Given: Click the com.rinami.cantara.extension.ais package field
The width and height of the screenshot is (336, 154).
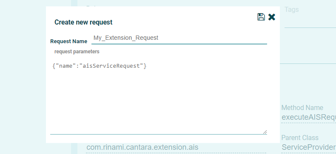Looking at the screenshot, I should pyautogui.click(x=142, y=147).
